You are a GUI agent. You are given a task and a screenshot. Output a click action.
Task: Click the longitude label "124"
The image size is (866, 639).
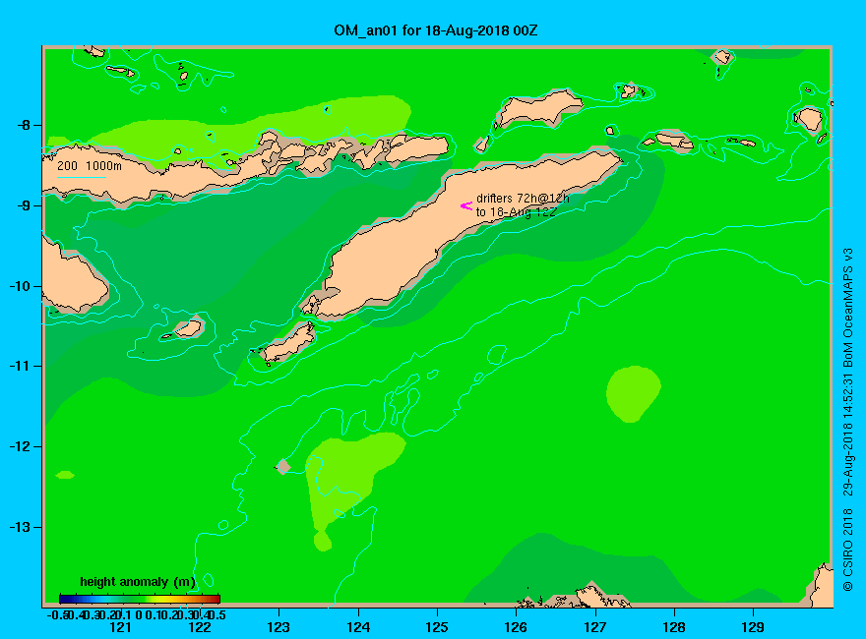tap(358, 627)
